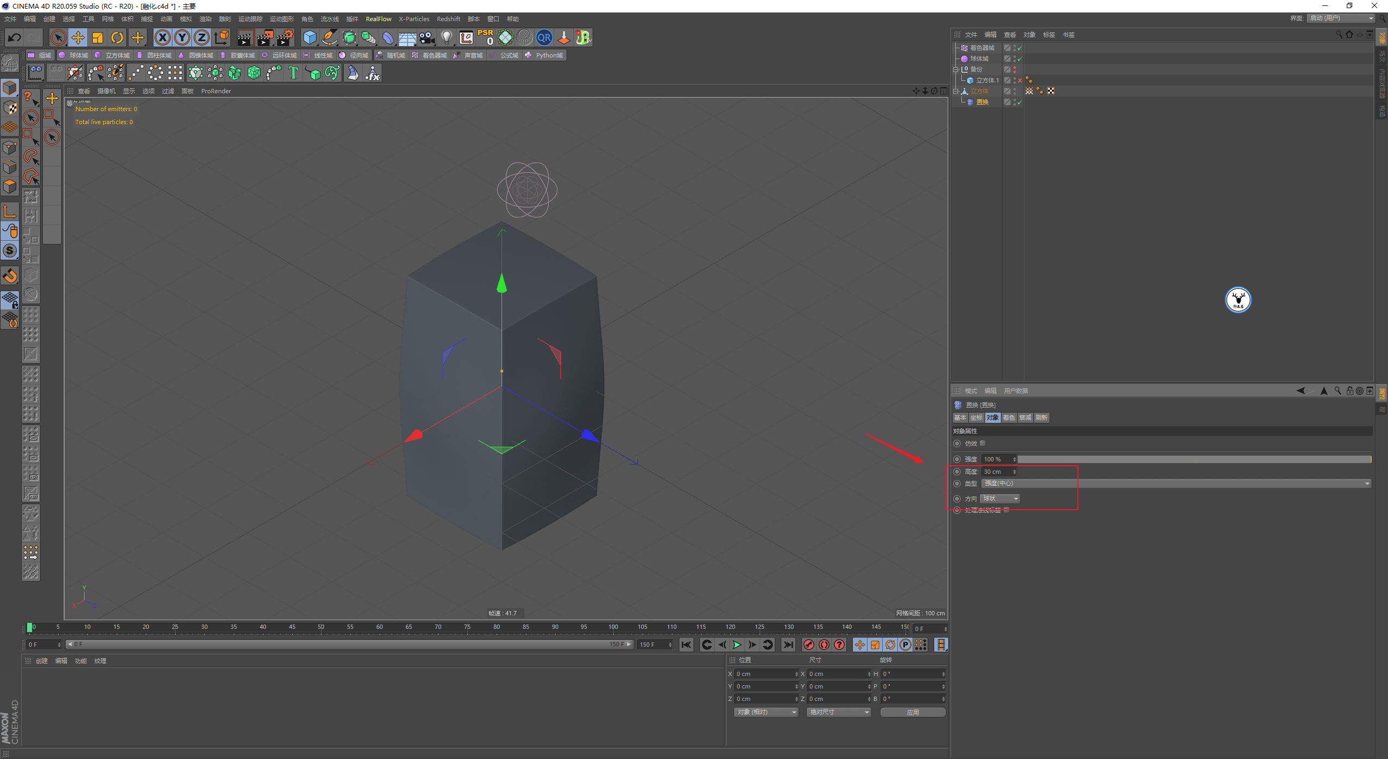Image resolution: width=1388 pixels, height=759 pixels.
Task: Enable 处理系统坐标 checkbox in properties
Action: [1007, 510]
